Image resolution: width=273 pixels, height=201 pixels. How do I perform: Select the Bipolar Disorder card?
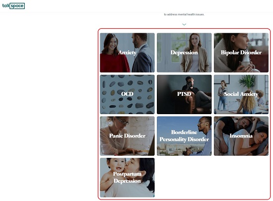(x=241, y=53)
